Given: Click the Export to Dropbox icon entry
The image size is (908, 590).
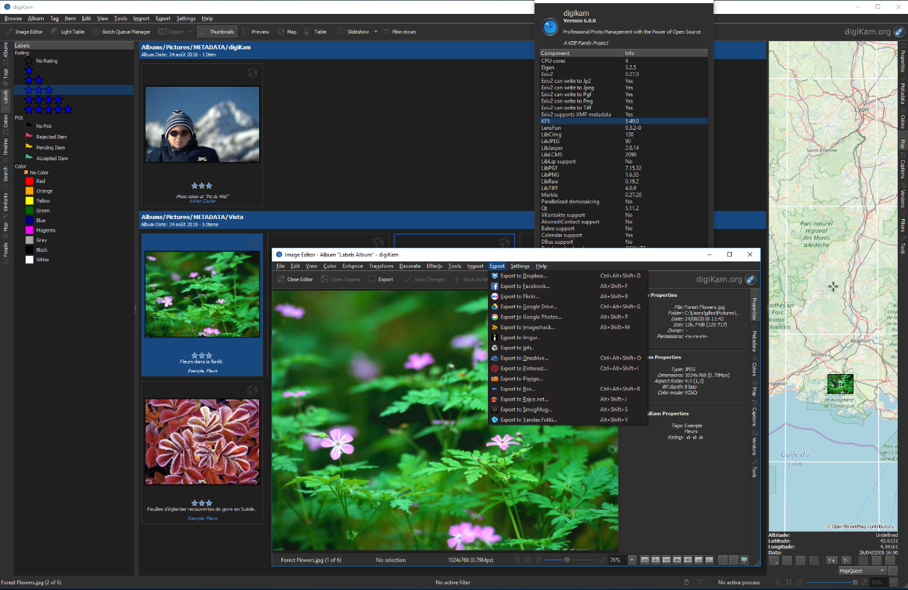Looking at the screenshot, I should (495, 276).
